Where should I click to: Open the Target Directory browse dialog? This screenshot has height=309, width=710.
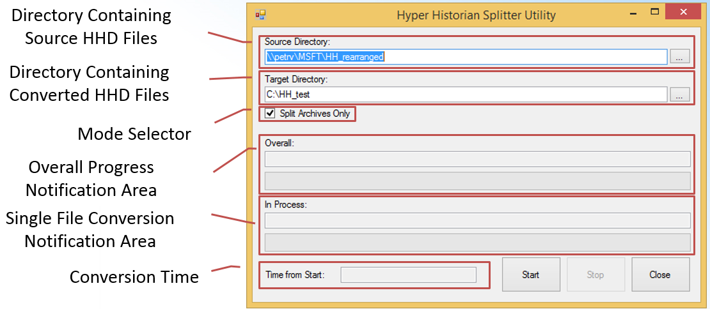click(x=679, y=94)
